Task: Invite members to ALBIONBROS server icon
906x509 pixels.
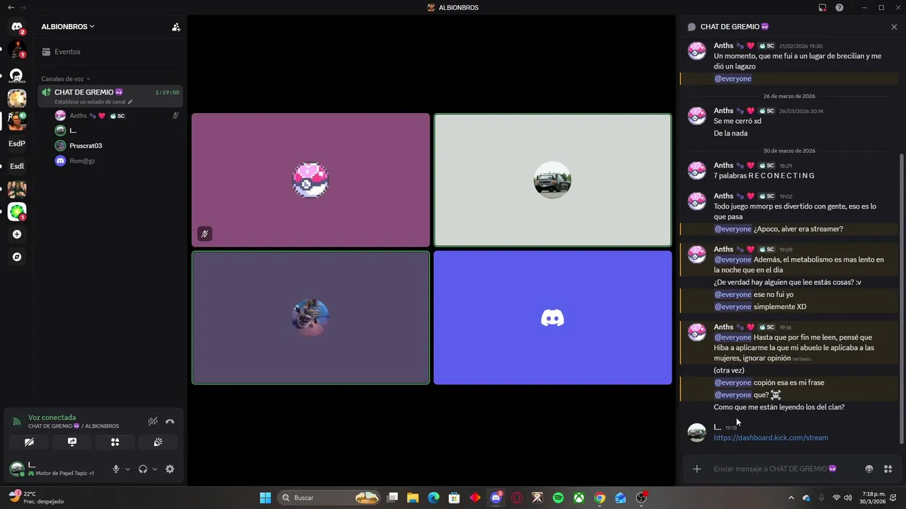Action: [x=176, y=27]
